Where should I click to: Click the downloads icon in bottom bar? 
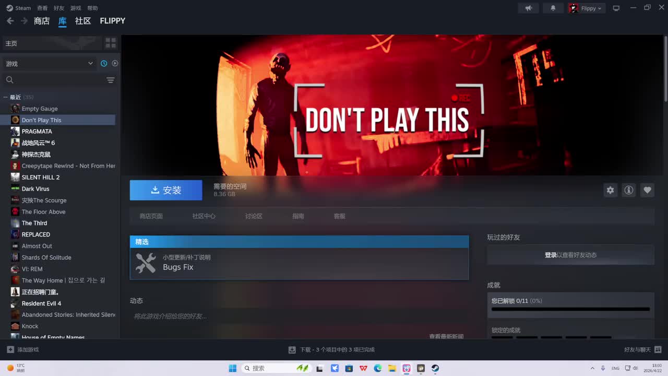point(292,349)
